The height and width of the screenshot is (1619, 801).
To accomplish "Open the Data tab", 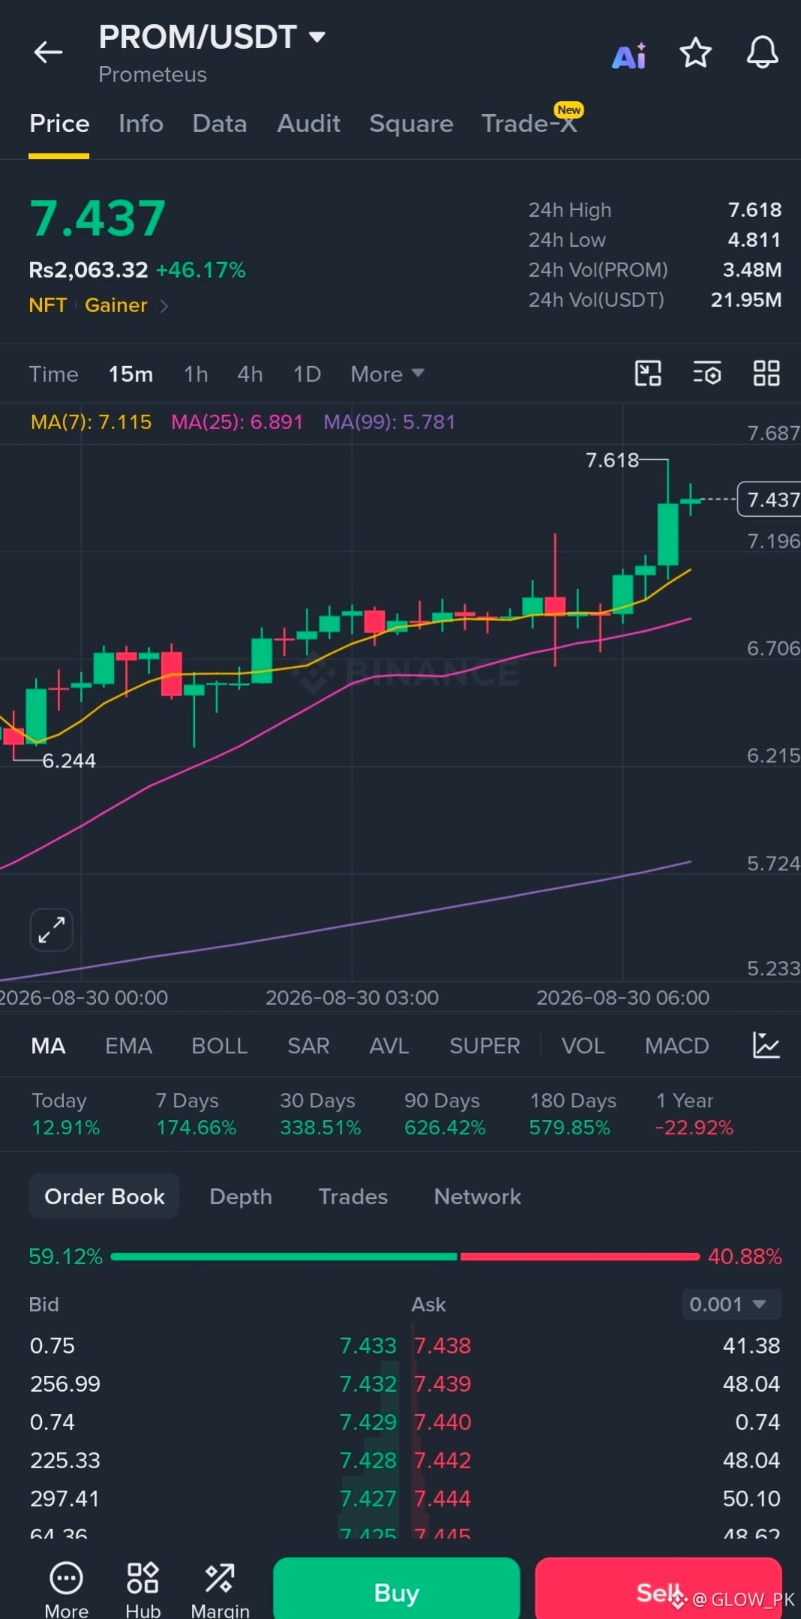I will point(220,124).
